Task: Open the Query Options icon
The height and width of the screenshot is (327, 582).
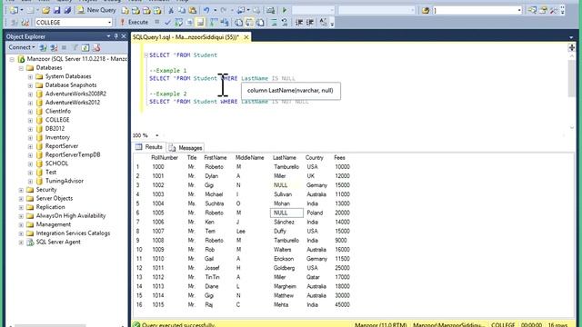Action: pyautogui.click(x=190, y=23)
